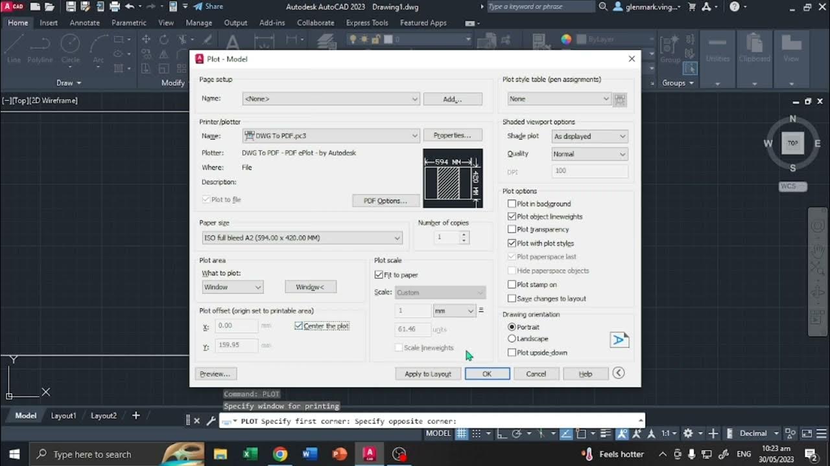Select the Rotate tool in Modify panel

tap(164, 39)
